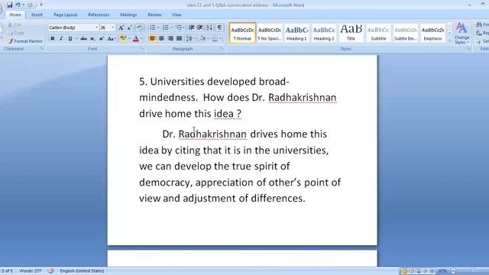This screenshot has width=489, height=275.
Task: Open the Styles pane dialog launcher
Action: click(468, 49)
